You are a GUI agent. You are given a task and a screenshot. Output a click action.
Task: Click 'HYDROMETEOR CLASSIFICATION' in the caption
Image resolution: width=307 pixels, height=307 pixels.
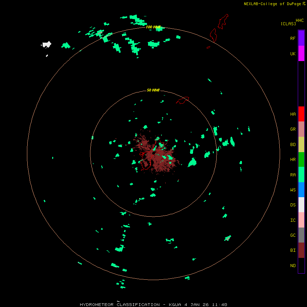pos(120,305)
